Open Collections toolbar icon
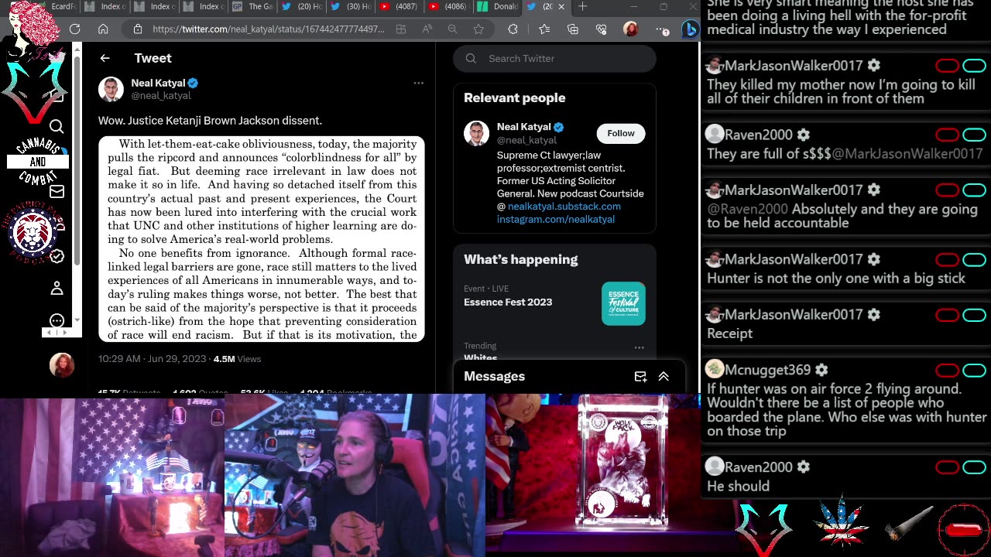The width and height of the screenshot is (991, 557). 573,29
